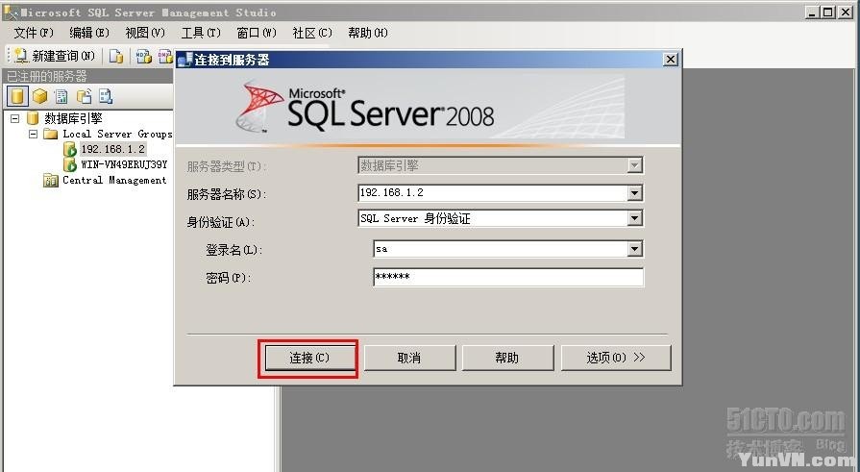Open the 社区(C) menu
The image size is (860, 472).
[x=312, y=33]
